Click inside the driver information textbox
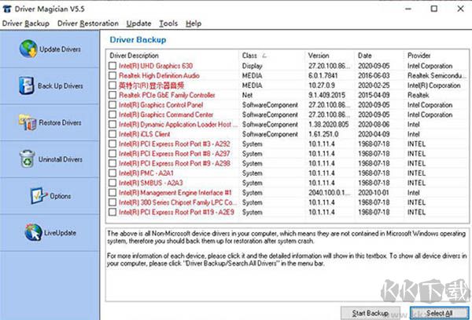Viewport: 472px width, 320px height. [x=287, y=264]
